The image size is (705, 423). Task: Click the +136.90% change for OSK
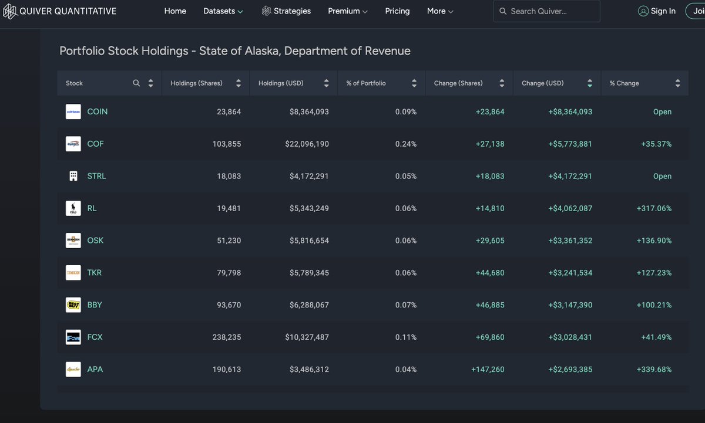pyautogui.click(x=654, y=241)
